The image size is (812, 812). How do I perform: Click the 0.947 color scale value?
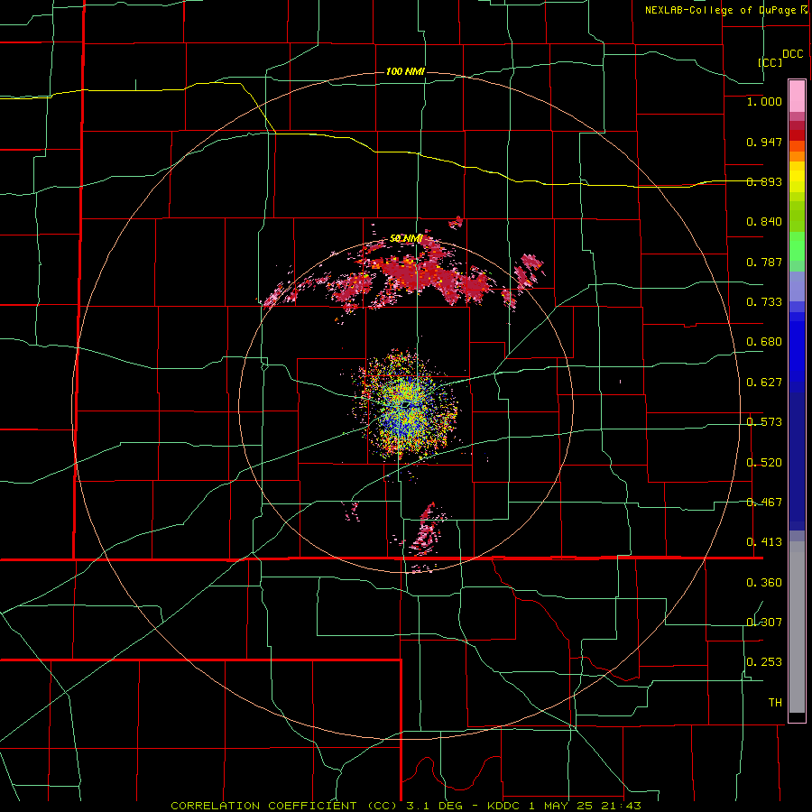(764, 142)
